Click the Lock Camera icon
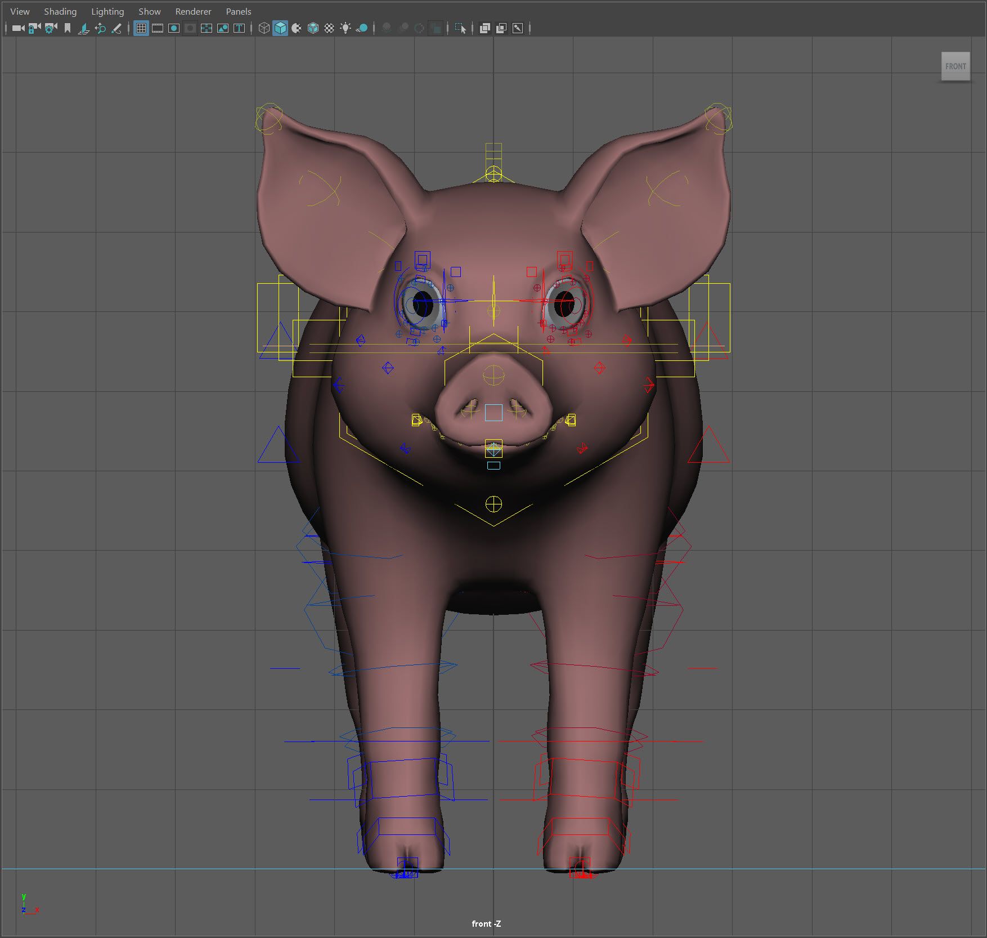Screen dimensions: 987x938 tap(34, 28)
